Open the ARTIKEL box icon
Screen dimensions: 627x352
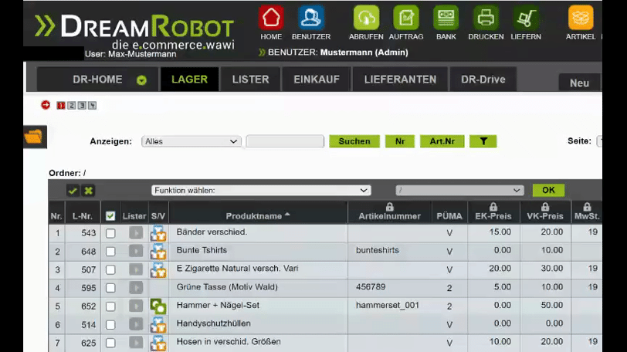[581, 18]
